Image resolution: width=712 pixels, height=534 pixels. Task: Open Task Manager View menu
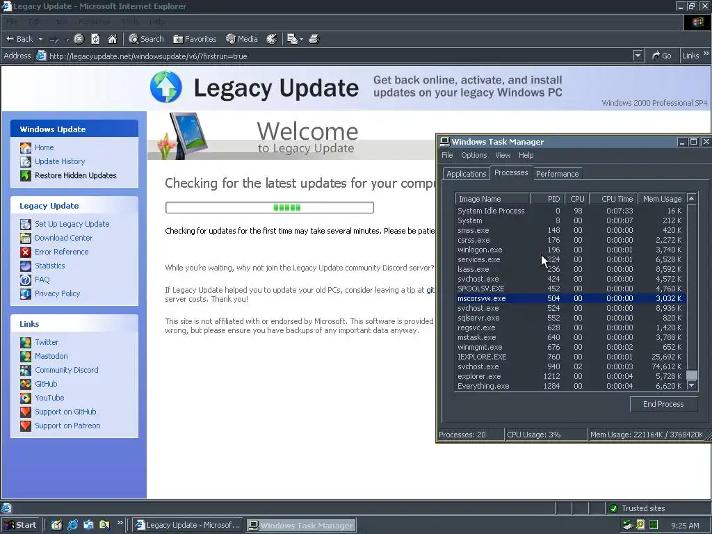click(x=503, y=155)
